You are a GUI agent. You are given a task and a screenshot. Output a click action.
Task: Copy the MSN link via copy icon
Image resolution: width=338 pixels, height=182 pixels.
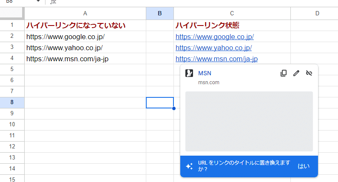click(284, 73)
